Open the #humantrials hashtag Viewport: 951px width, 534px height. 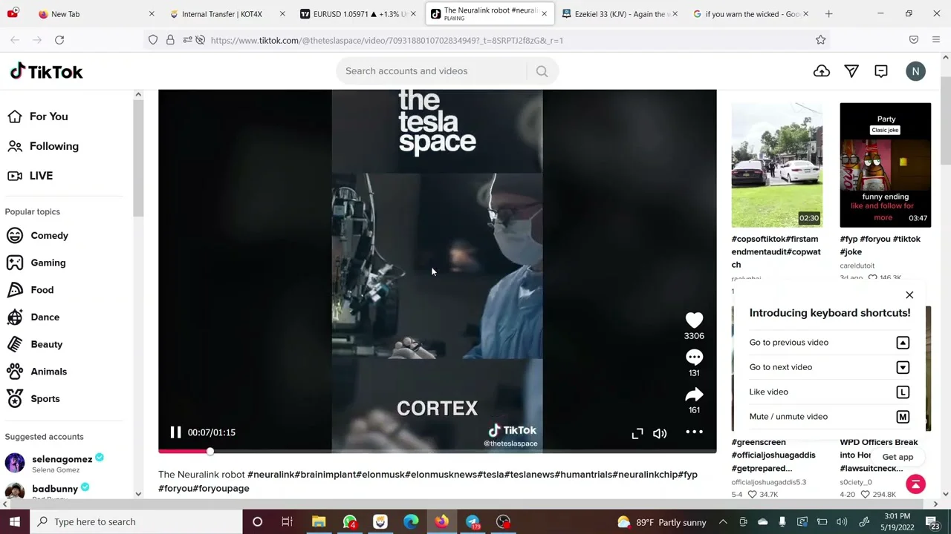pyautogui.click(x=584, y=475)
